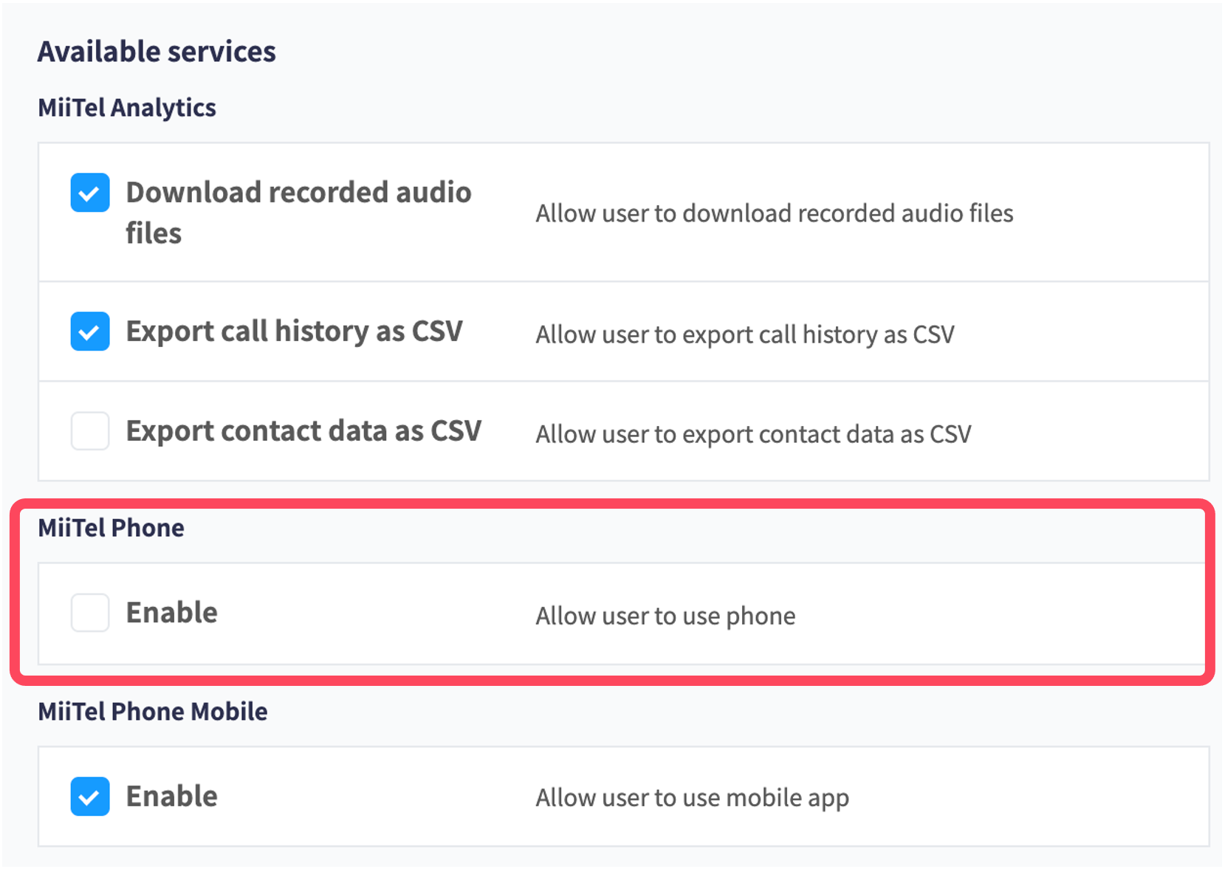Click the 'Export contact data as CSV' label
The width and height of the screenshot is (1225, 869).
(x=303, y=431)
